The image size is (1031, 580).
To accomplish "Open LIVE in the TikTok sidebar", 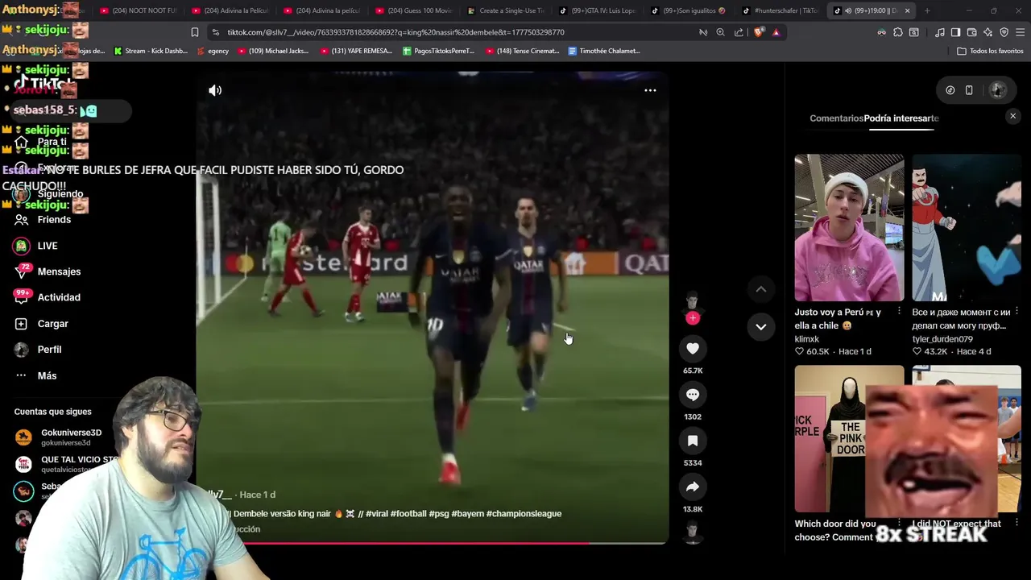I will 48,246.
